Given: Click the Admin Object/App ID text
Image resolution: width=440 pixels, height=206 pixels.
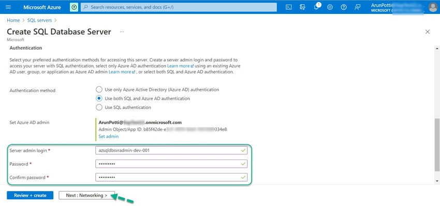Looking at the screenshot, I should [163, 129].
